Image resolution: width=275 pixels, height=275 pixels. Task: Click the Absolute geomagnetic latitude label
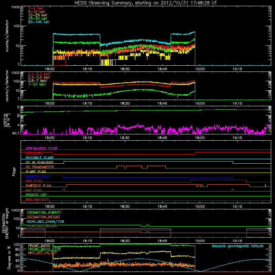238,246
